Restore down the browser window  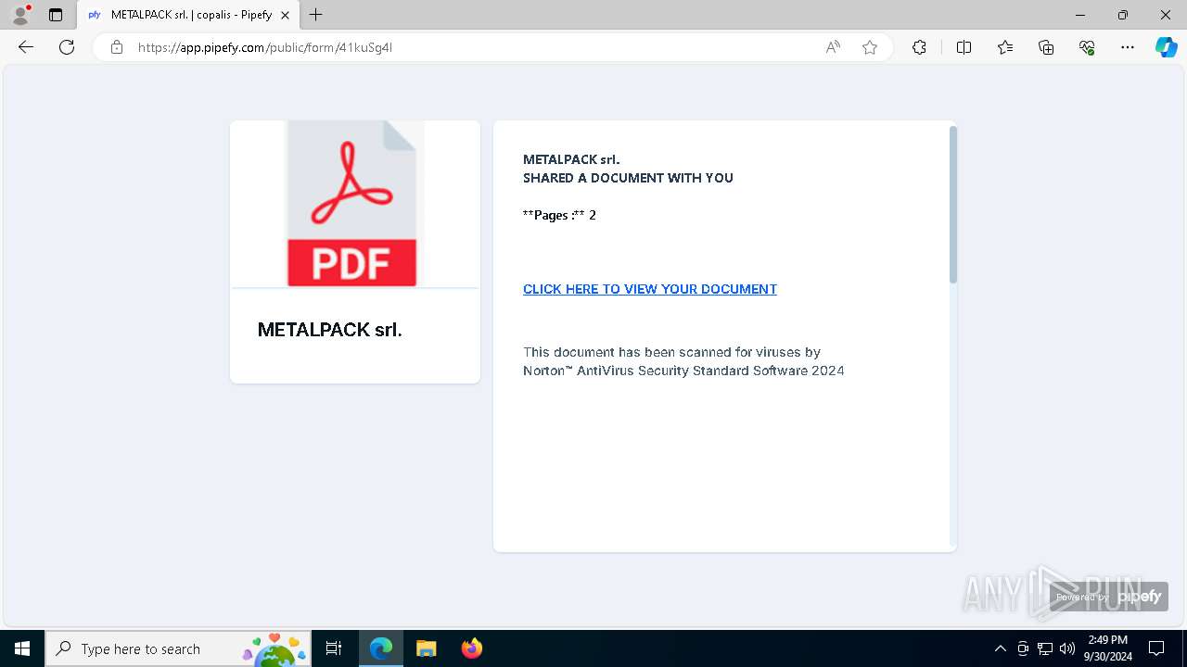coord(1123,15)
